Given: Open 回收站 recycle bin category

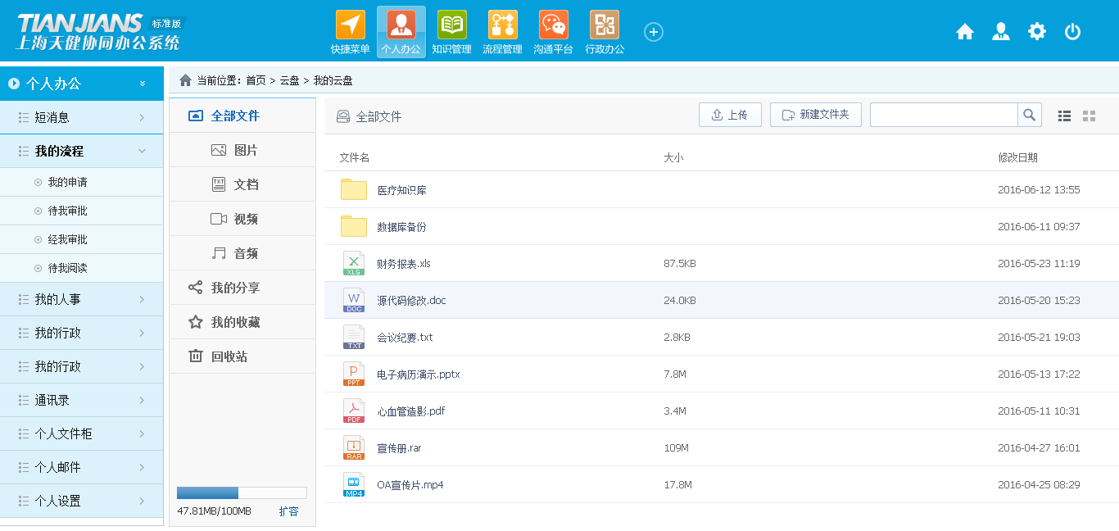Looking at the screenshot, I should [x=229, y=356].
